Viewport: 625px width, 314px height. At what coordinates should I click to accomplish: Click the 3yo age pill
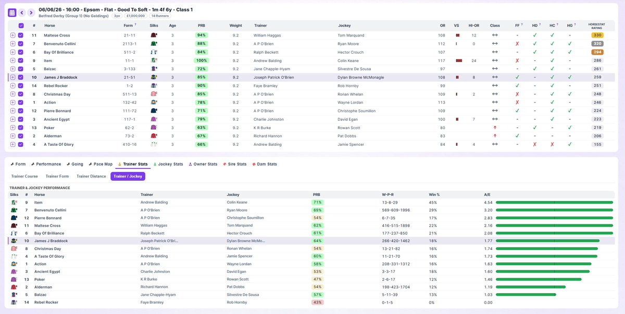pyautogui.click(x=117, y=16)
